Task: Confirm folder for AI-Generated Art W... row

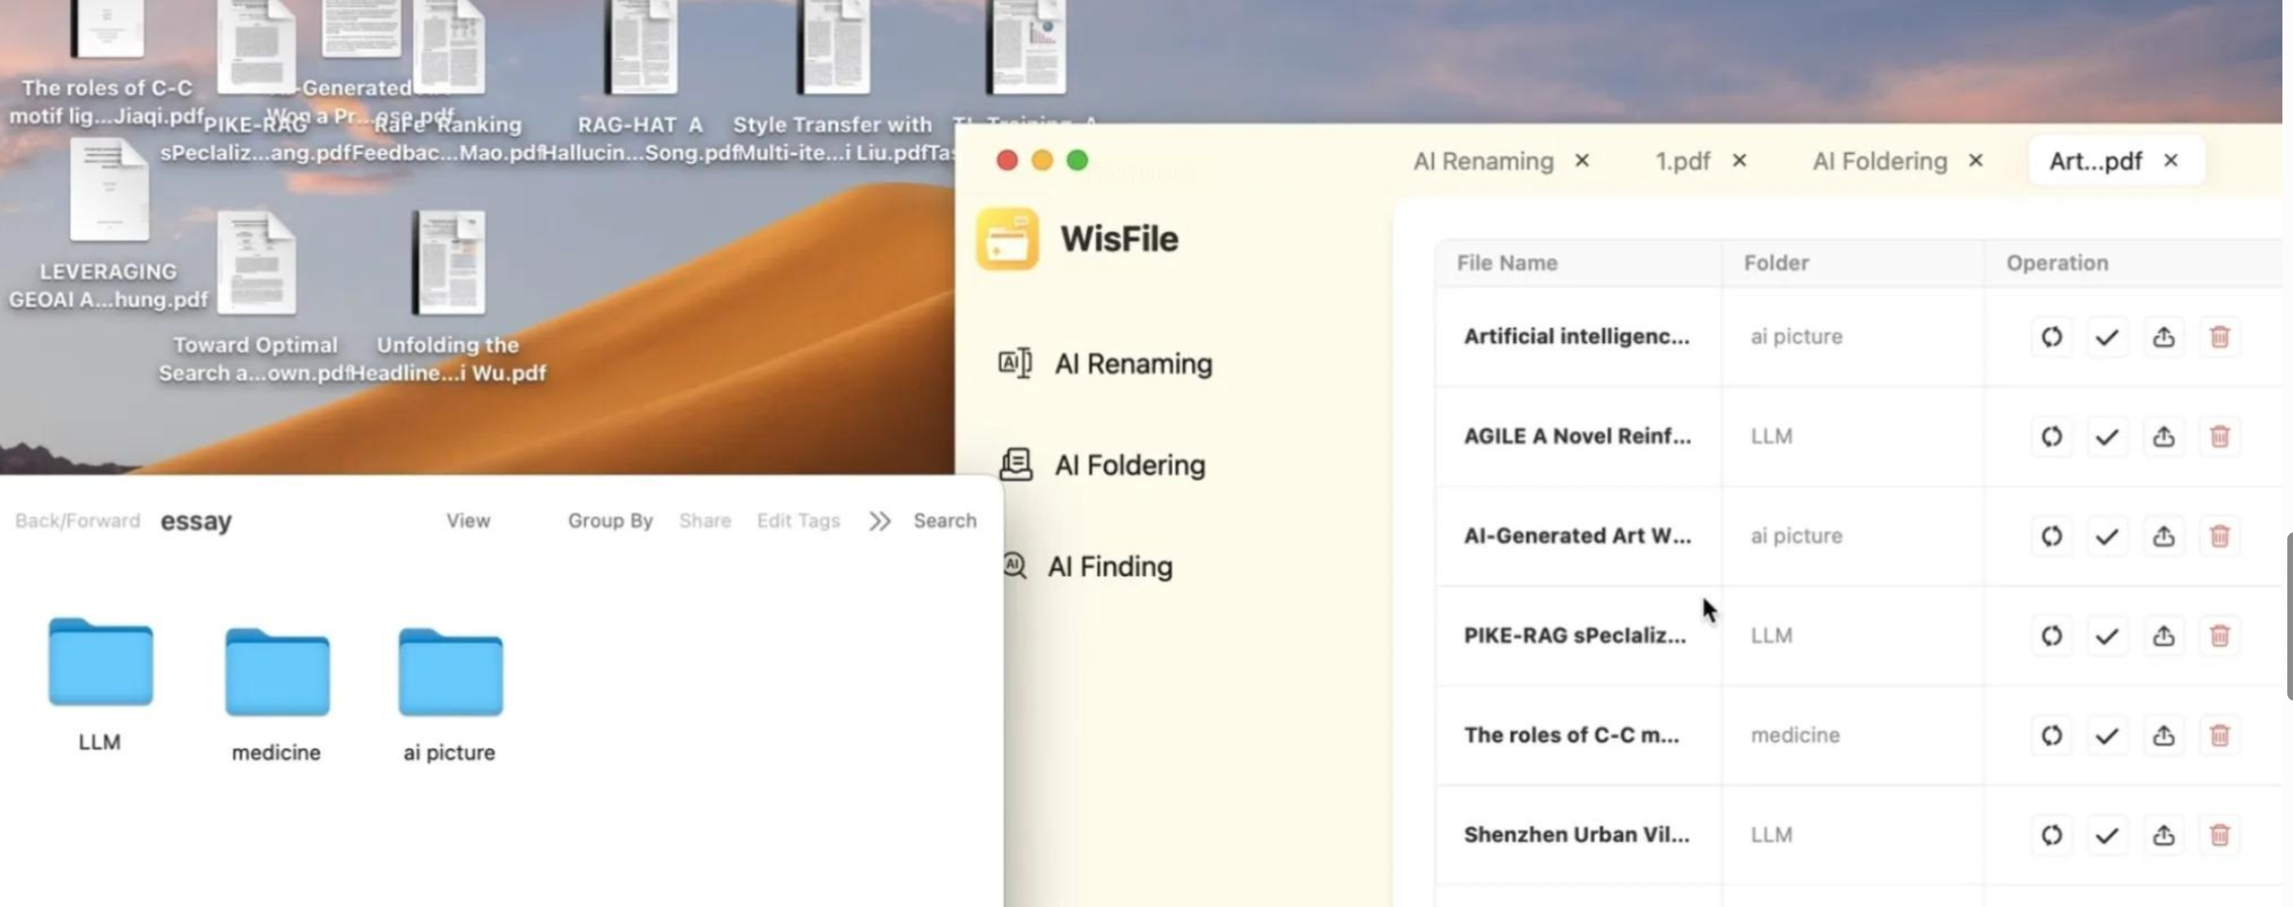Action: tap(2107, 537)
